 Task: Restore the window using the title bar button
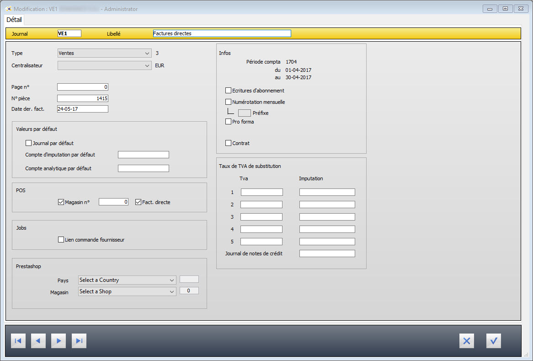point(505,9)
